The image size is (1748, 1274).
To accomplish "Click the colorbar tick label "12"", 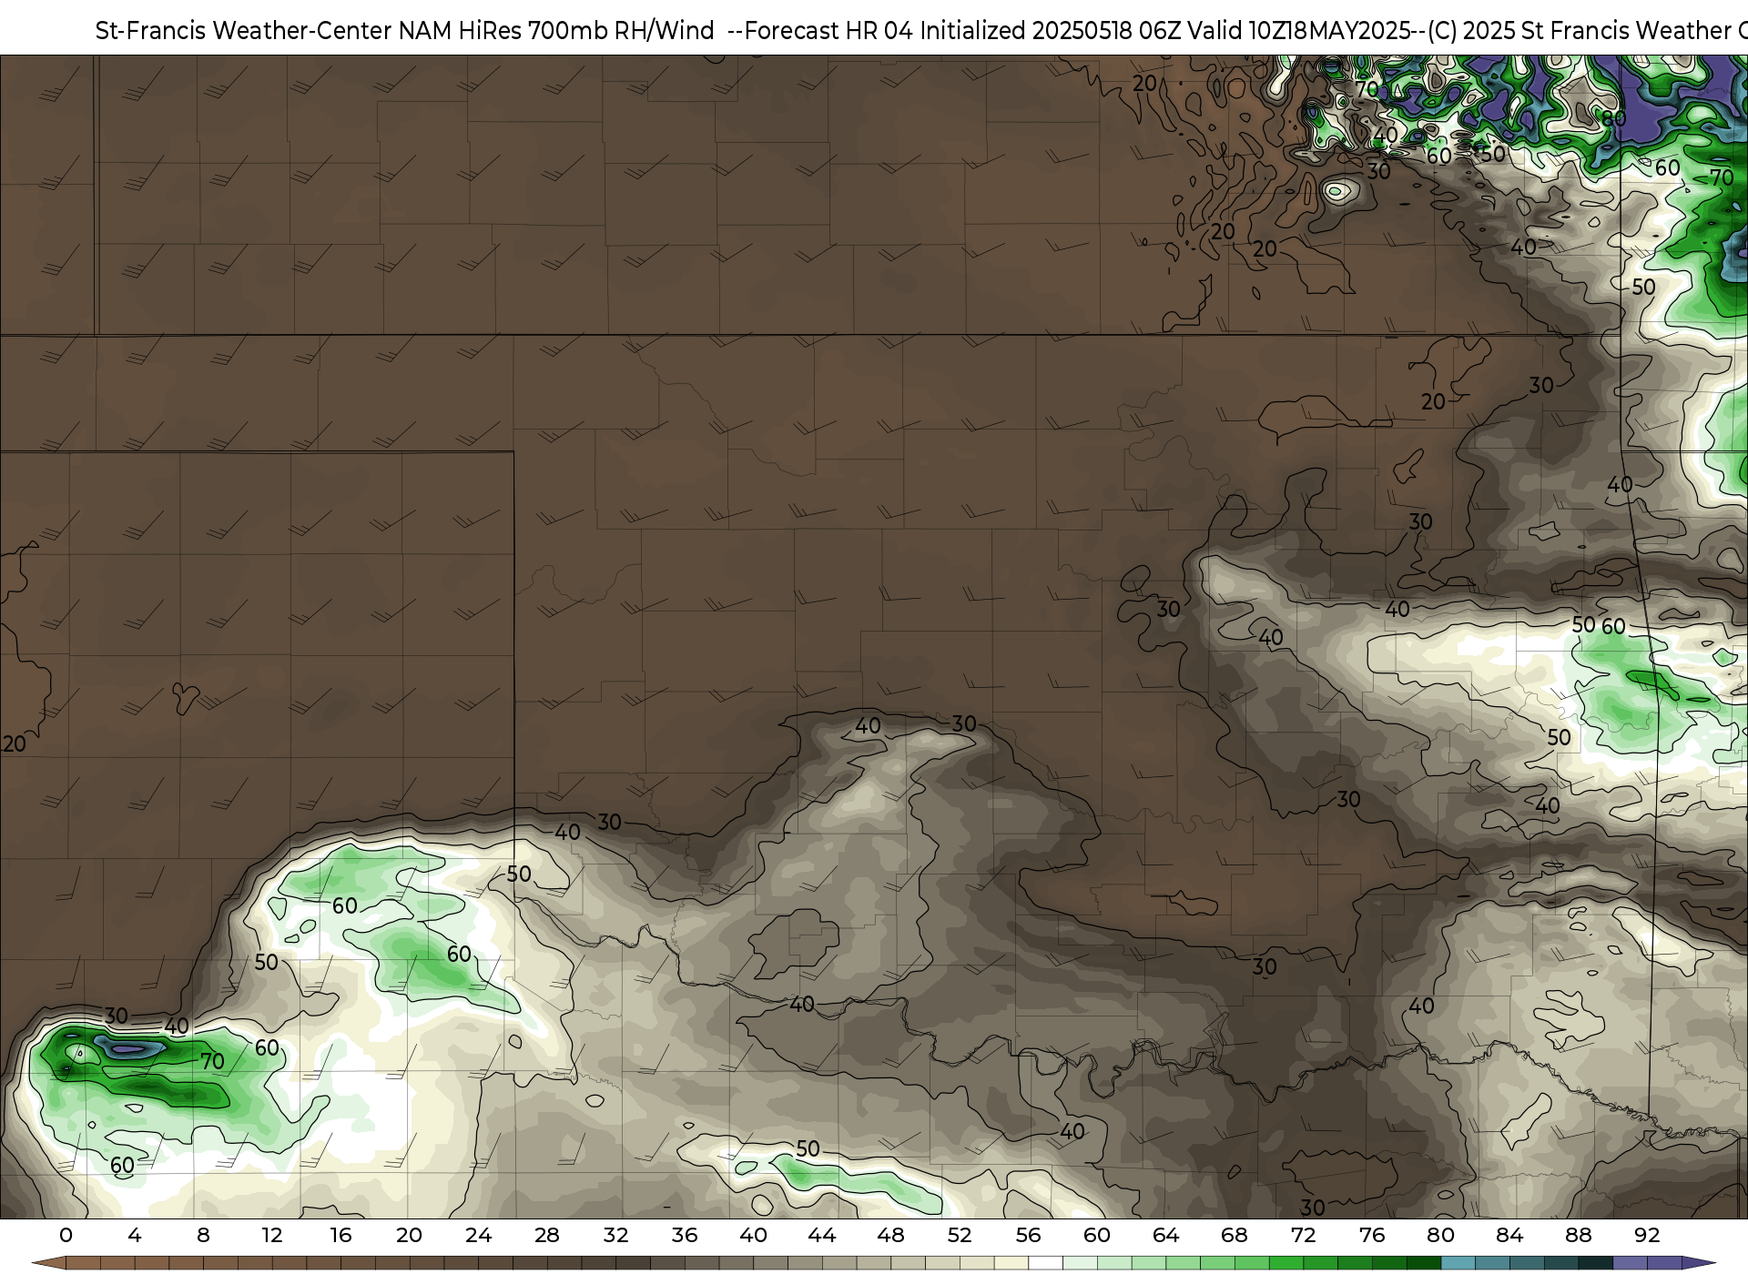I will [x=272, y=1235].
